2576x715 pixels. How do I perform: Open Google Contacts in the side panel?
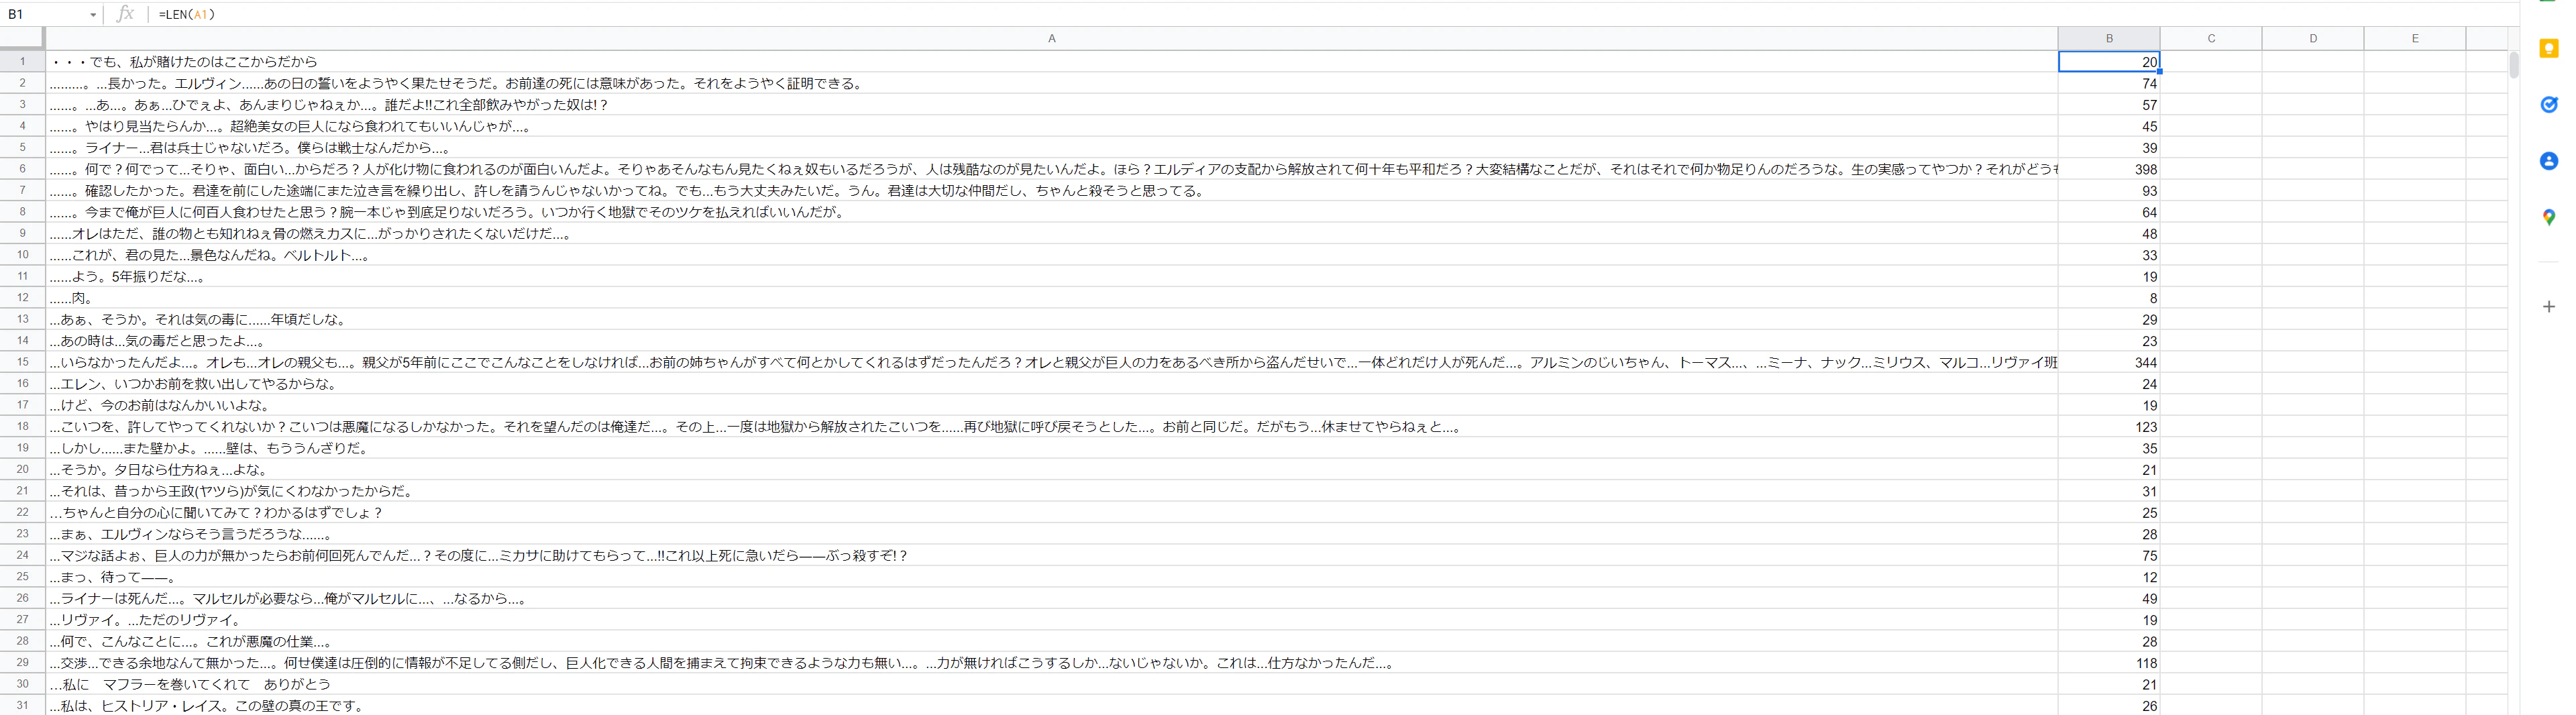(x=2548, y=161)
